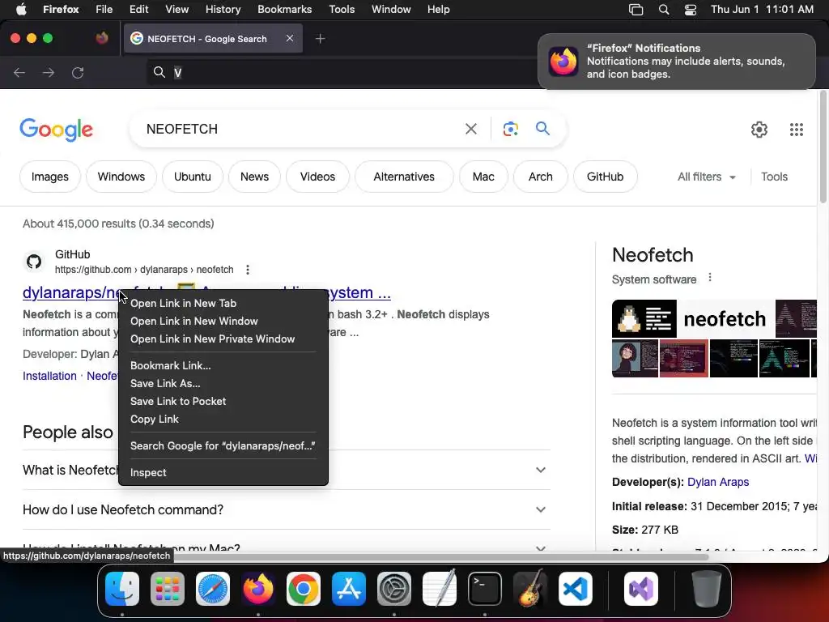829x622 pixels.
Task: Follow the Dylan Araps developer link
Action: tap(718, 482)
